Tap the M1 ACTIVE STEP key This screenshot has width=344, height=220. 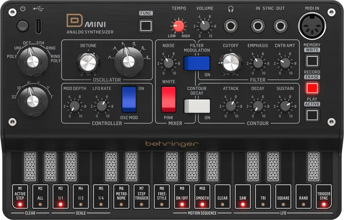(20, 197)
